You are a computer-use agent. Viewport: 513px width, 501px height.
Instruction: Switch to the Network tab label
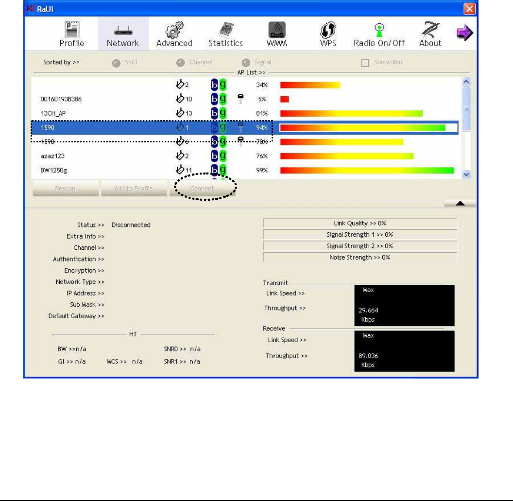[123, 43]
